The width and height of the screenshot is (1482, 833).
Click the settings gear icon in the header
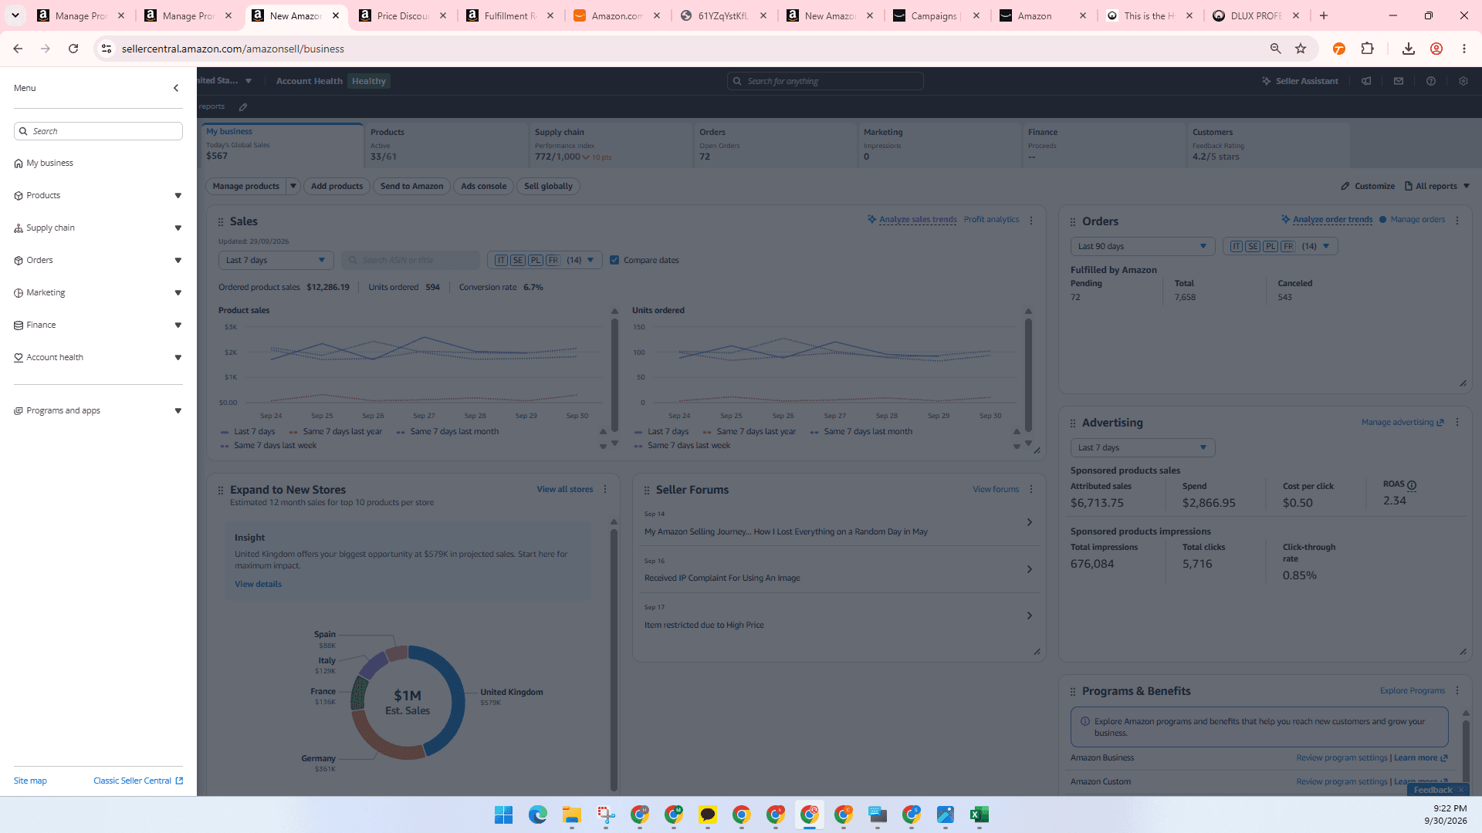[x=1463, y=81]
